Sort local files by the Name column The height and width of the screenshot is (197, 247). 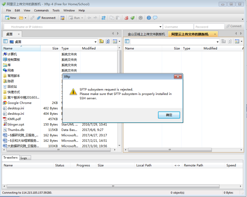click(x=21, y=48)
